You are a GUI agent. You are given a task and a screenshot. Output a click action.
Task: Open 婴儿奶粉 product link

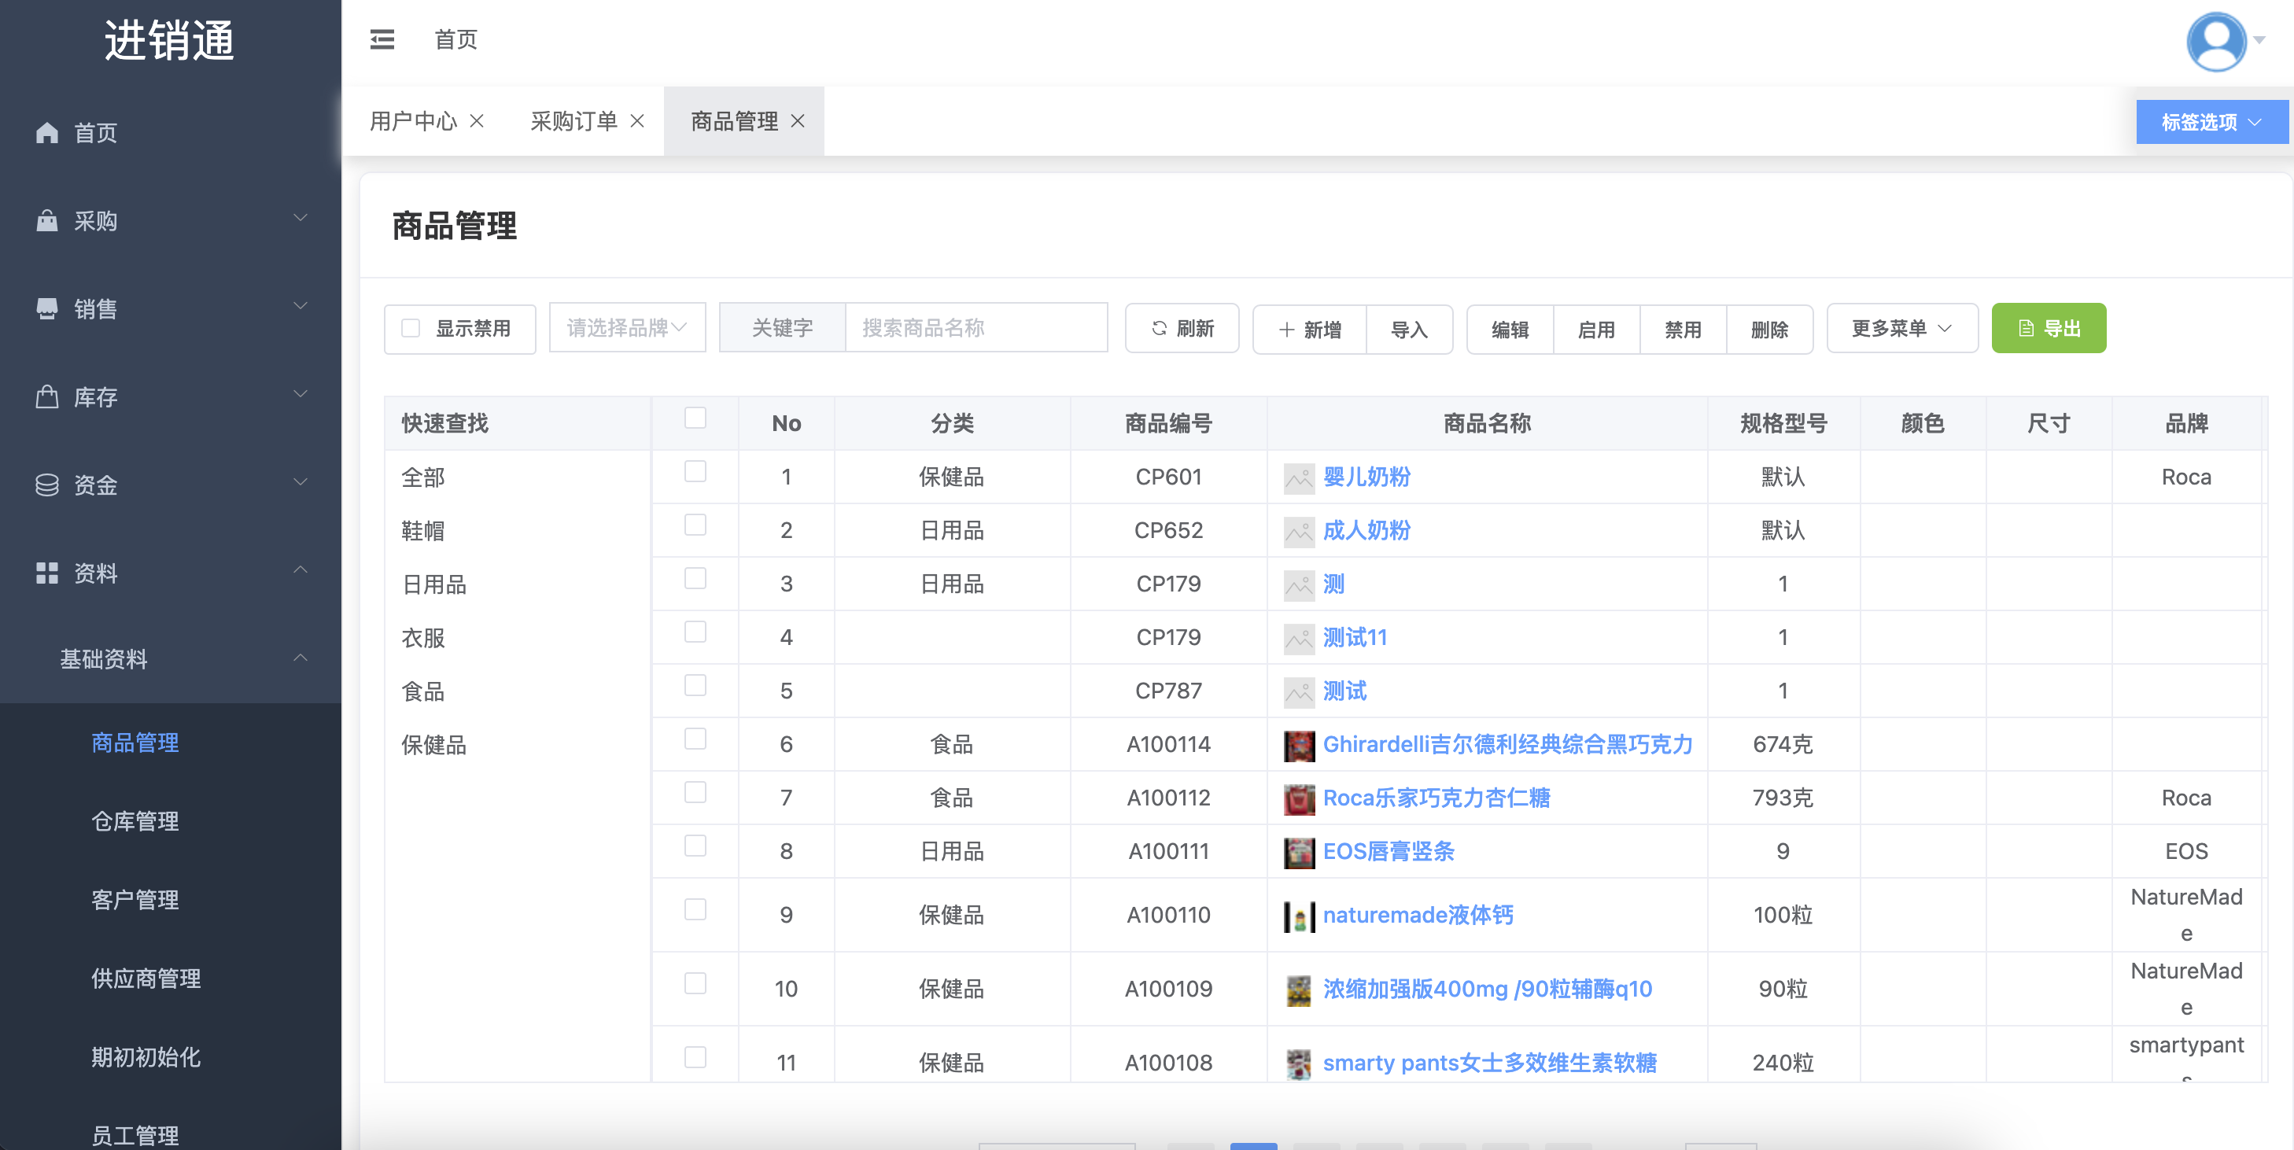coord(1367,477)
